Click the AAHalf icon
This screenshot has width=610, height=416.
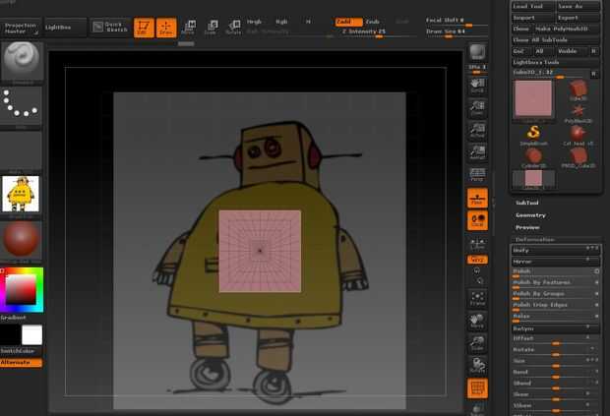pyautogui.click(x=477, y=152)
